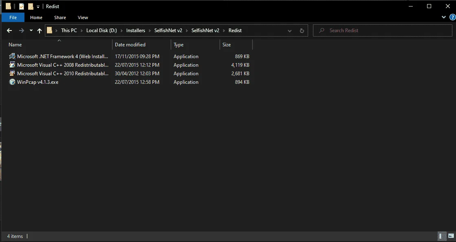
Task: Switch to the Home ribbon tab
Action: click(x=36, y=17)
